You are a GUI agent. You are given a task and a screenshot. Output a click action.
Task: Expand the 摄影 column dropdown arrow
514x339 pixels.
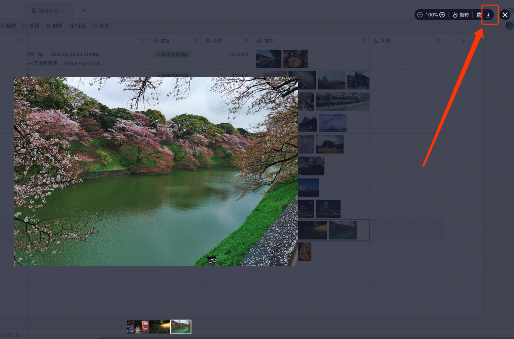point(364,41)
